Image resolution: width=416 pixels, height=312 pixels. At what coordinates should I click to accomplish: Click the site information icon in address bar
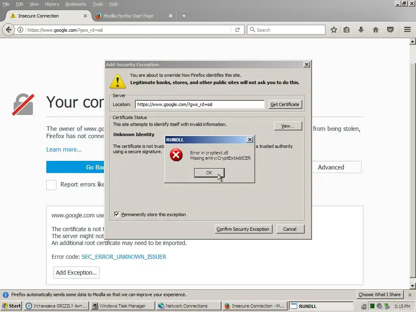[x=20, y=30]
